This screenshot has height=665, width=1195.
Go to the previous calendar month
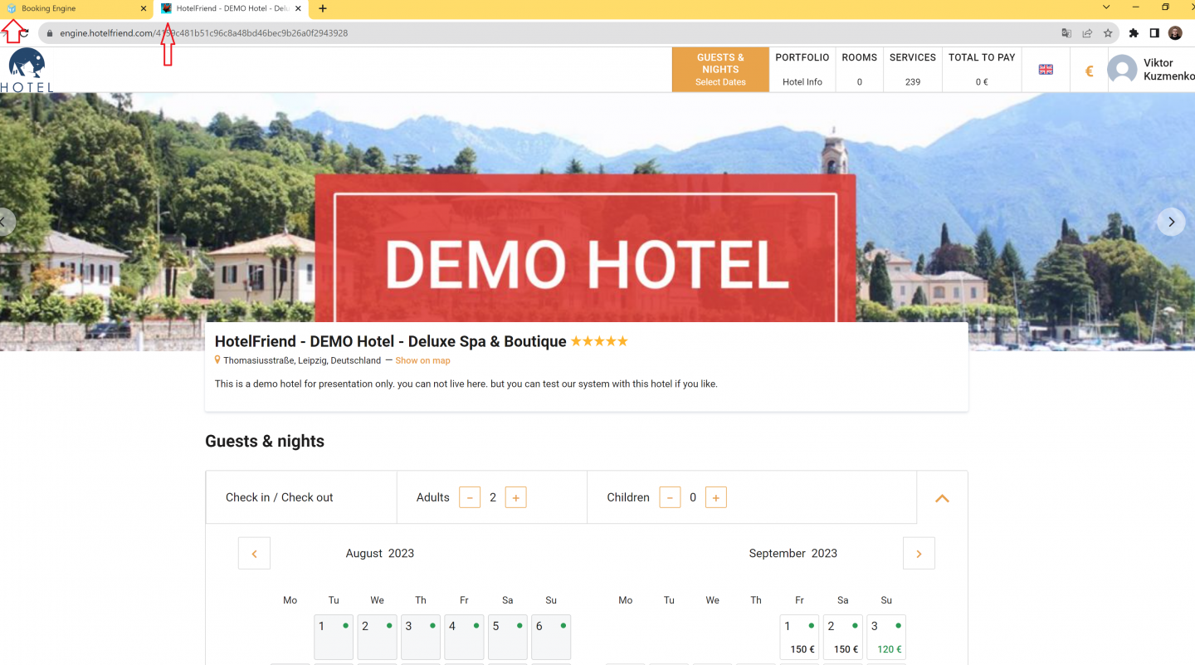click(x=254, y=554)
